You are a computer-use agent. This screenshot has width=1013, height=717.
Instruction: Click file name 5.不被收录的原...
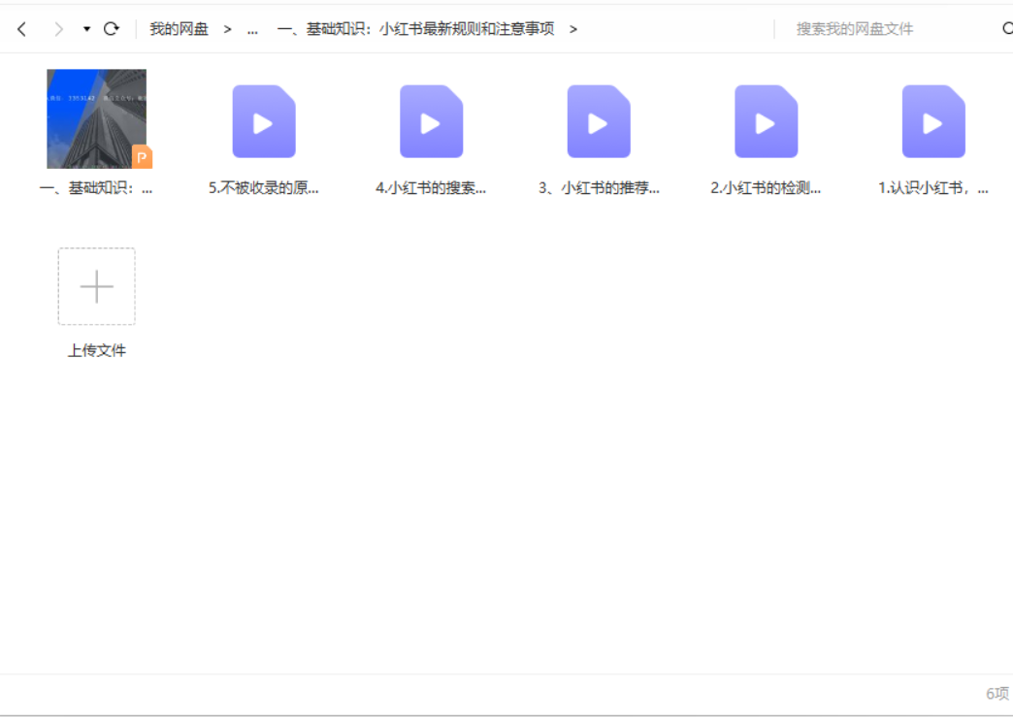[x=264, y=188]
